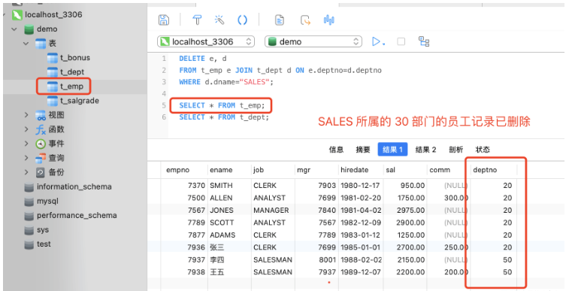Viewport: 566px width, 291px height.
Task: Click editor line SELECT * FROM t_dept
Action: 224,117
